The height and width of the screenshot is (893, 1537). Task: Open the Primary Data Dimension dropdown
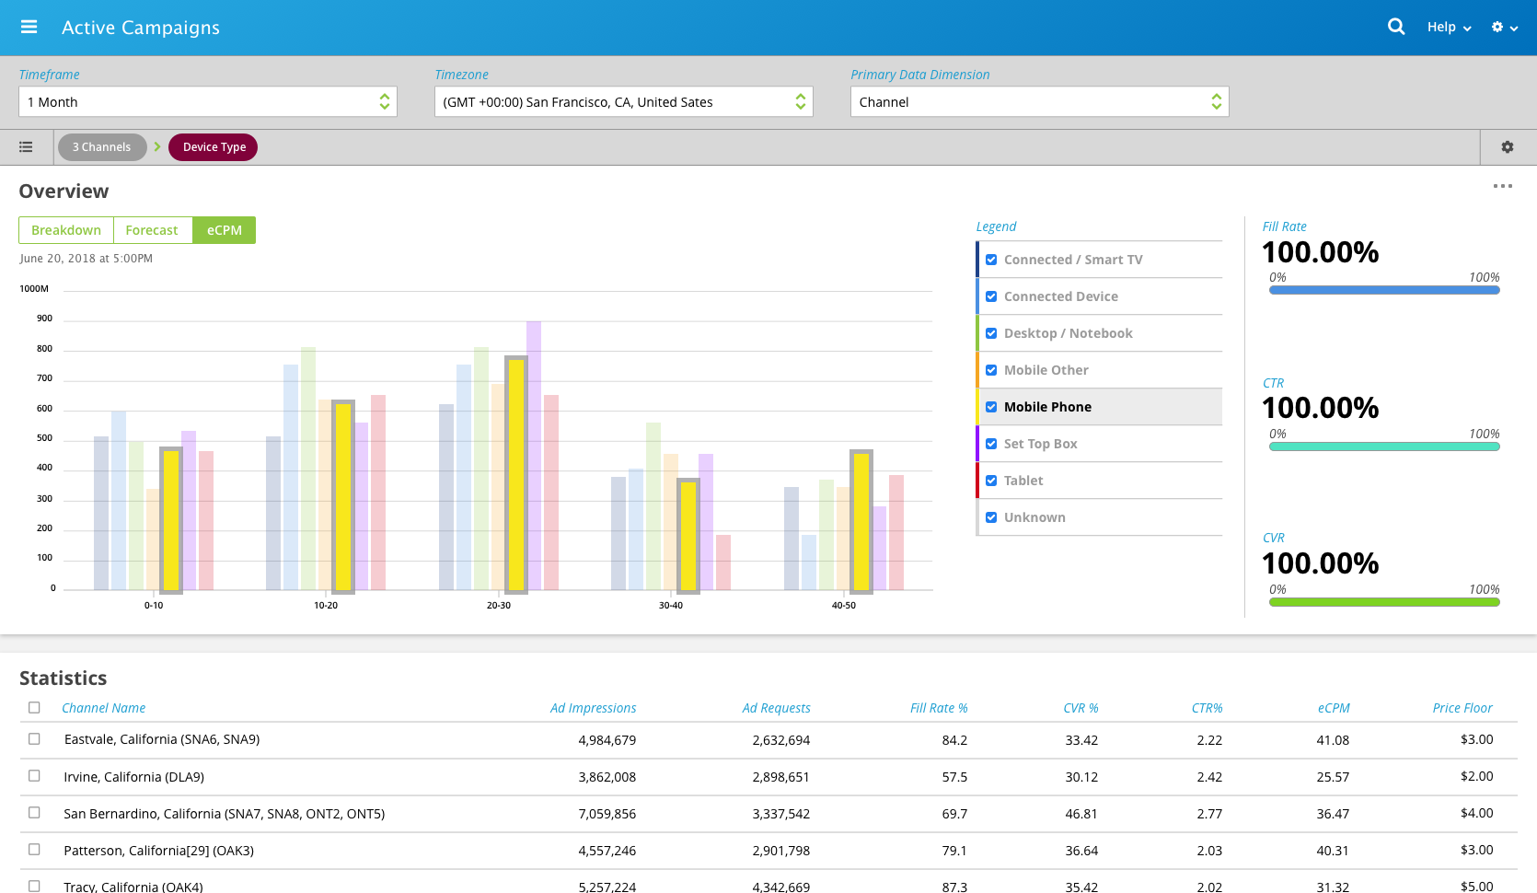(x=1039, y=102)
